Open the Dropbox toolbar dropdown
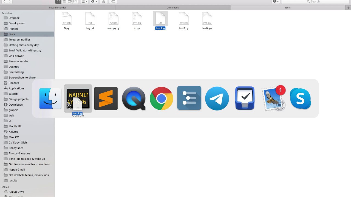 (x=276, y=1)
